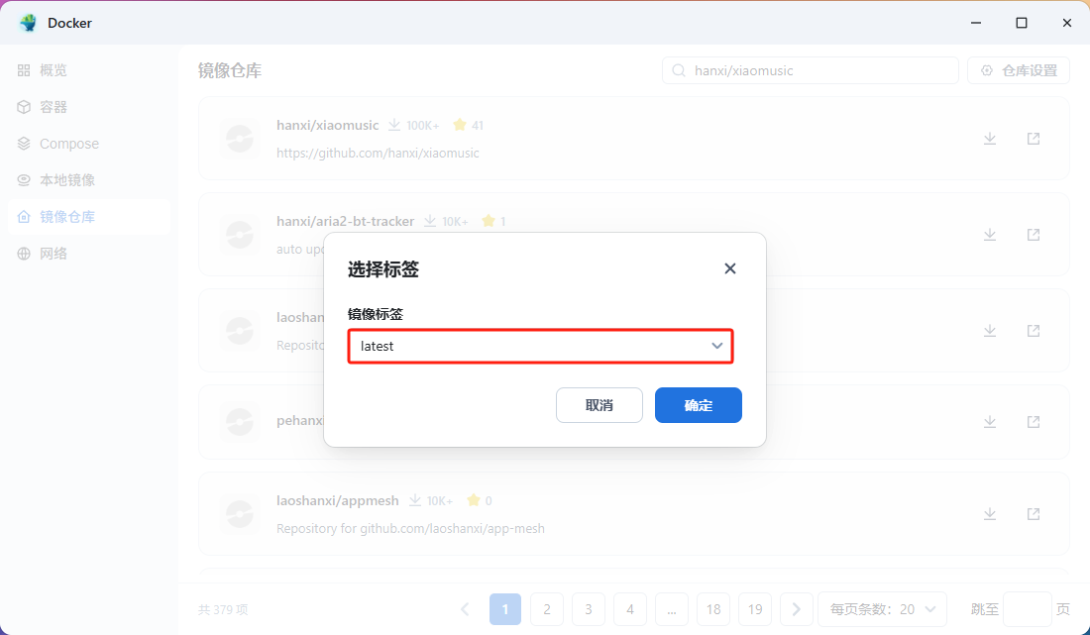Click the pehanxi row download icon
The image size is (1090, 635).
pos(990,422)
